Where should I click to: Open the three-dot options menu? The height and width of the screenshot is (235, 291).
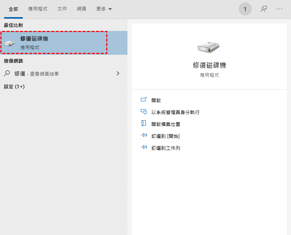[x=279, y=9]
